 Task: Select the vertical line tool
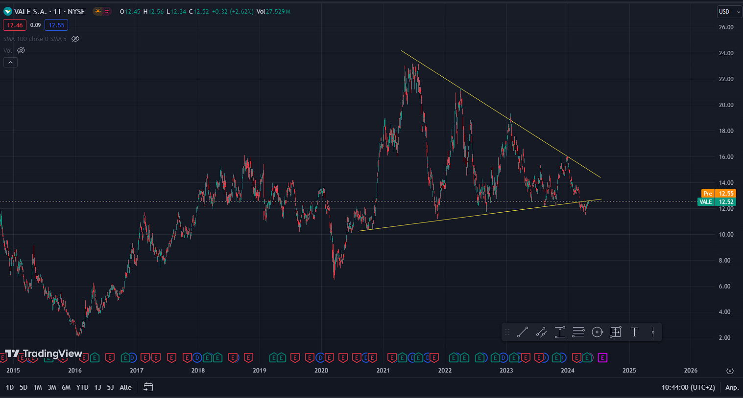(x=653, y=332)
